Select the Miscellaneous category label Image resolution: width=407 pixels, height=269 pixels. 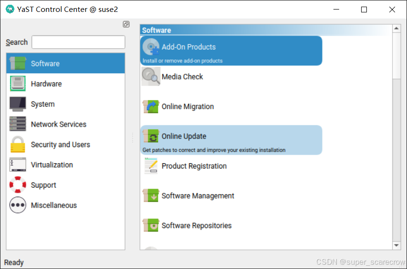tap(54, 205)
